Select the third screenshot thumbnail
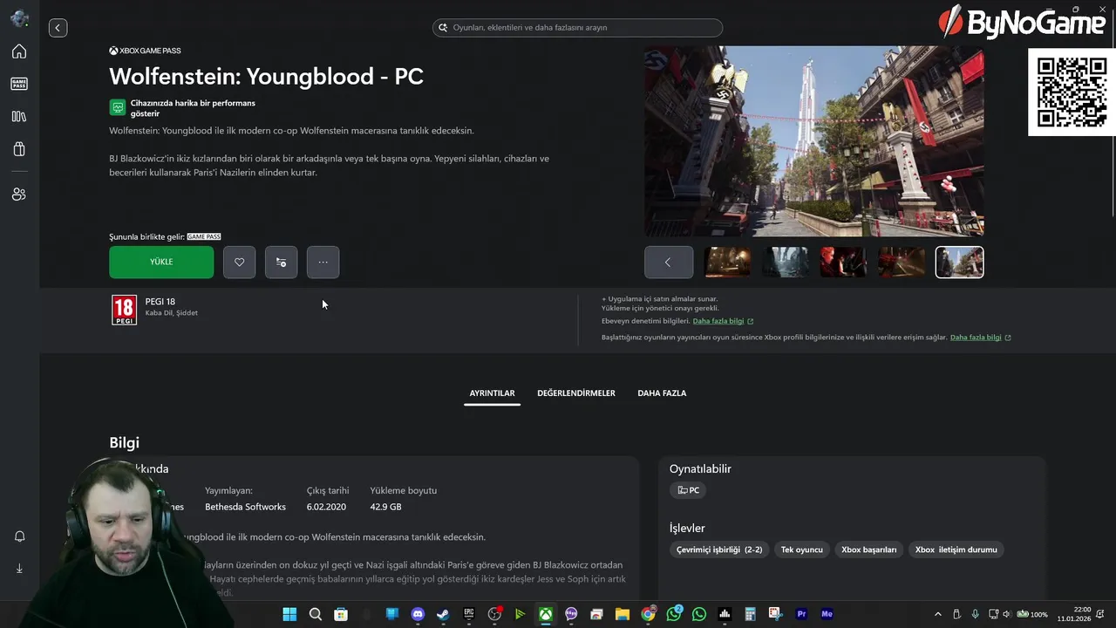 [x=843, y=262]
